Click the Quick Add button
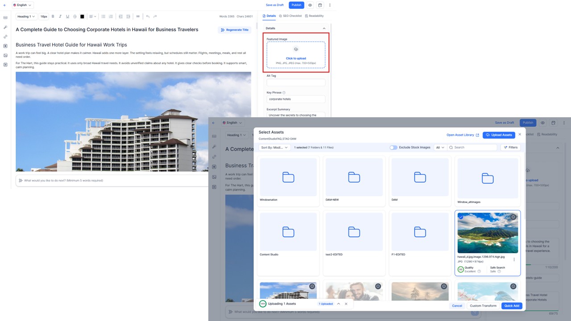Screen dimensions: 571x321 [512, 306]
